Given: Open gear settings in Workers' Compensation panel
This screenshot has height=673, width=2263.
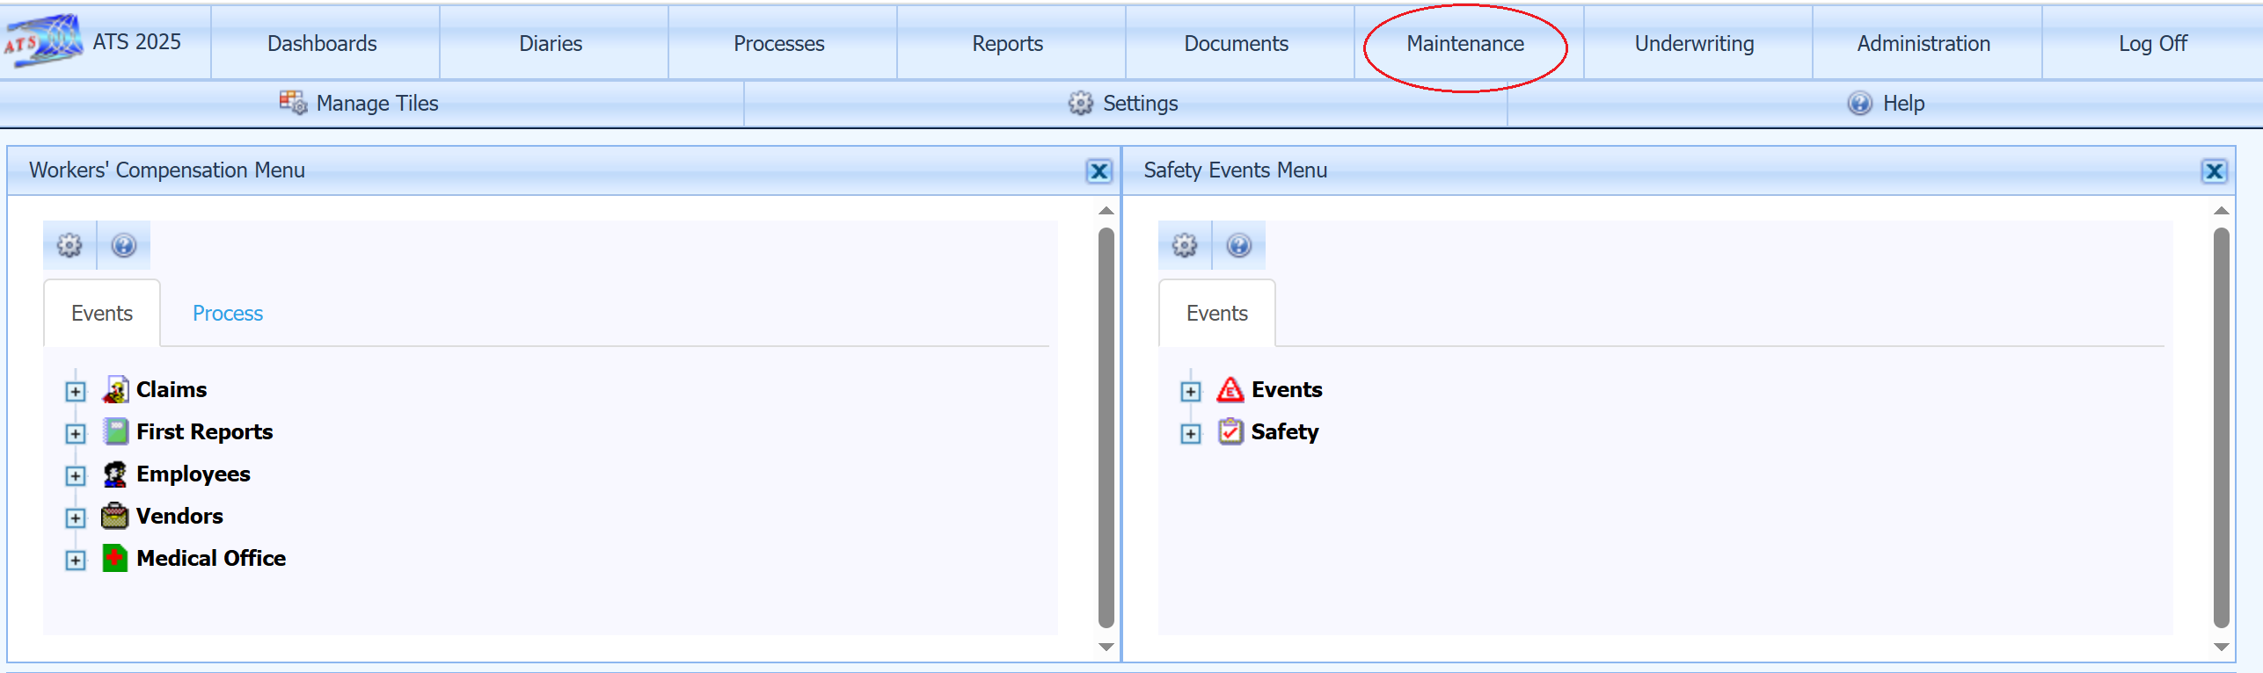Looking at the screenshot, I should (69, 245).
